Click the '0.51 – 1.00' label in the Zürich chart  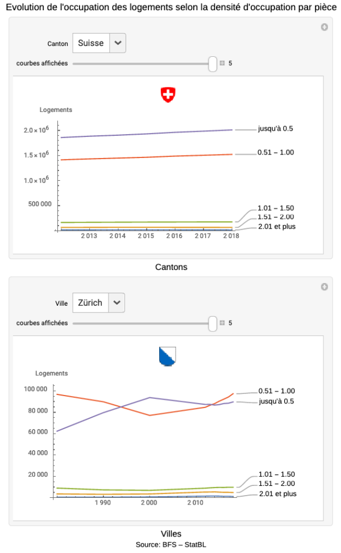coord(277,391)
